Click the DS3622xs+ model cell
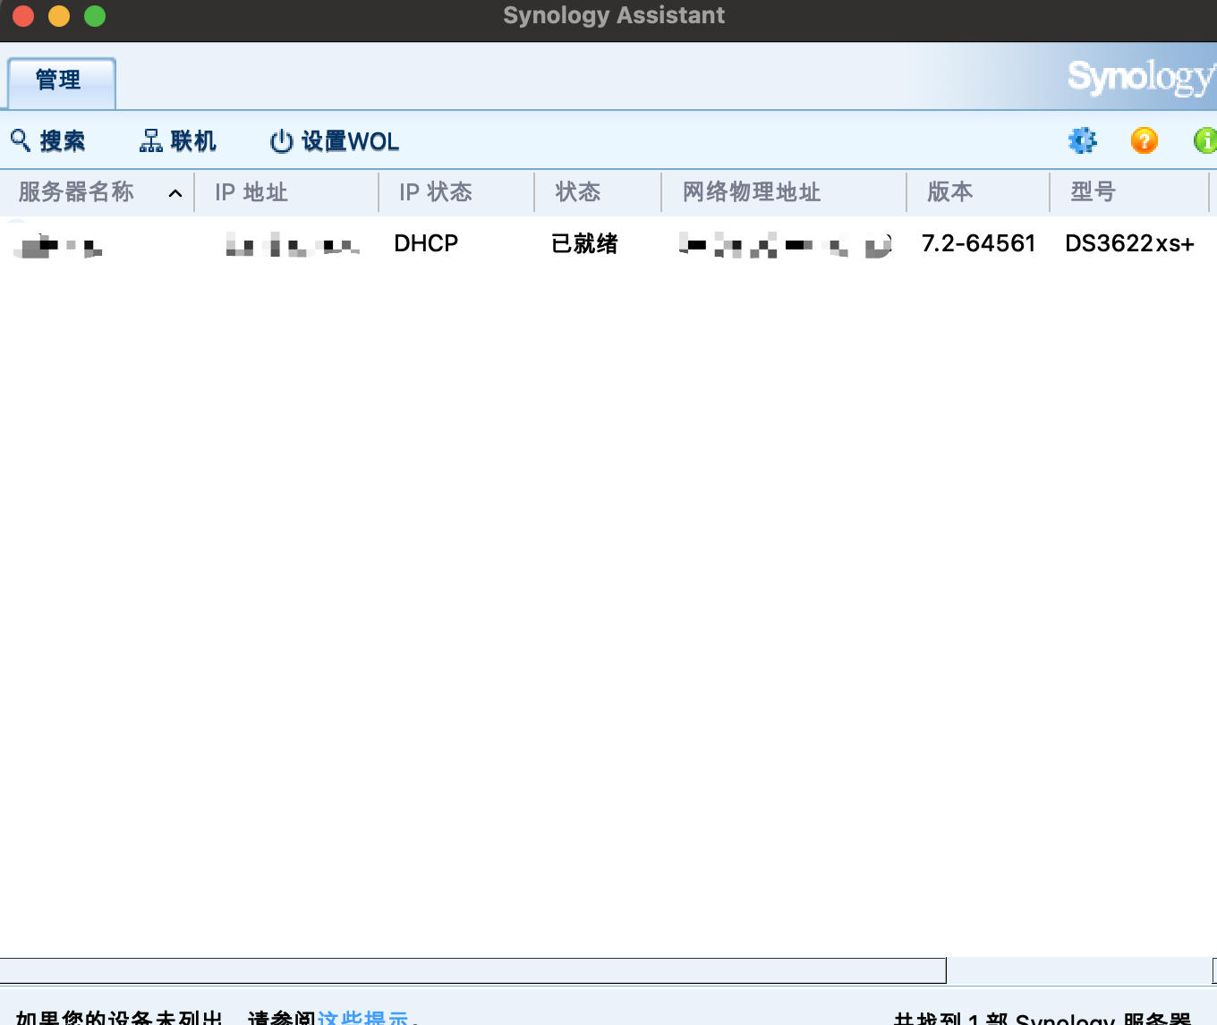The height and width of the screenshot is (1025, 1217). click(1130, 243)
